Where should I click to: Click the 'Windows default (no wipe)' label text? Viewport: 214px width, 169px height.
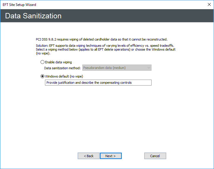coord(66,76)
